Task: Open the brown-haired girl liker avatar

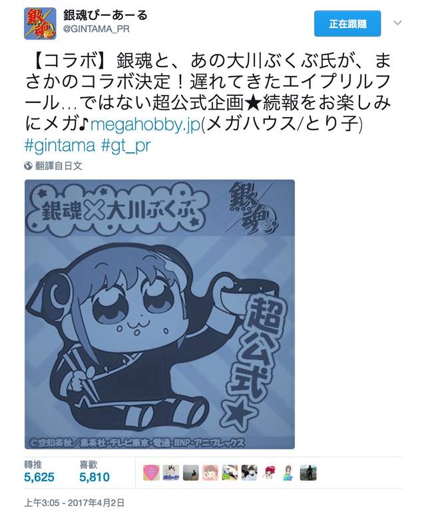Action: coord(289,473)
